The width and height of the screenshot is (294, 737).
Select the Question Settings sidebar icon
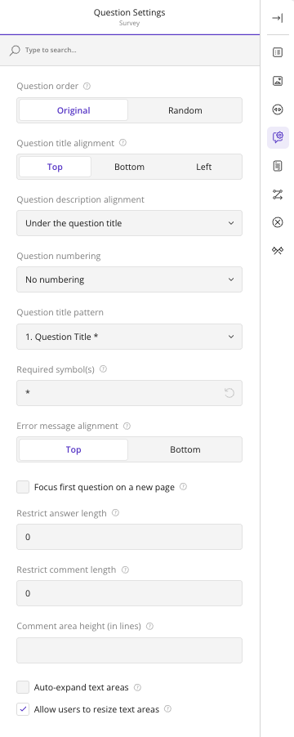[x=278, y=138]
